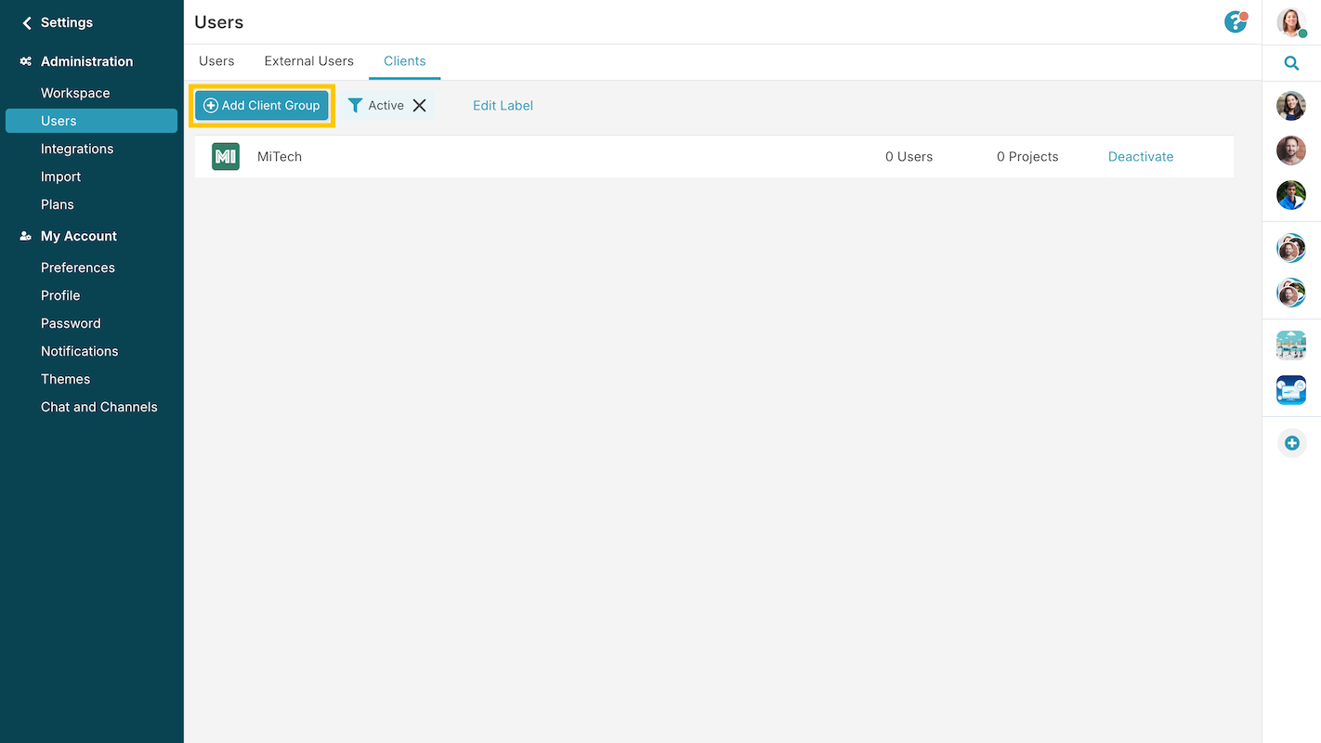Click the plus button in the right sidebar
Image resolution: width=1321 pixels, height=743 pixels.
[x=1291, y=443]
